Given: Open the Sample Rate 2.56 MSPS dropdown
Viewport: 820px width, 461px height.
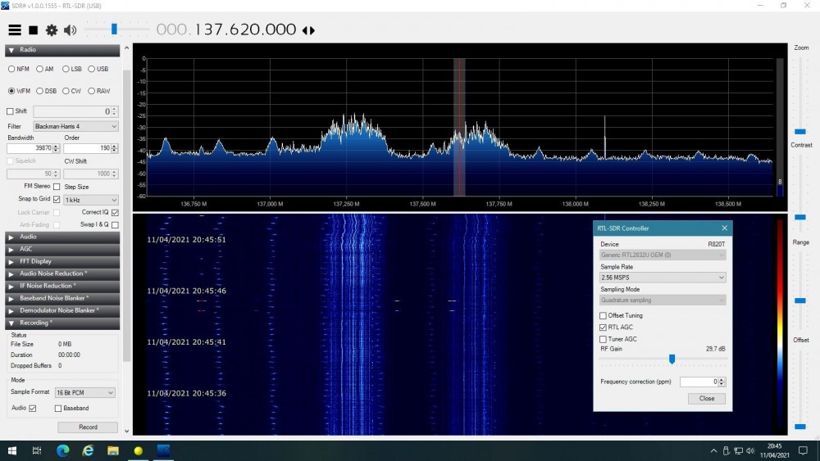Looking at the screenshot, I should tap(663, 278).
